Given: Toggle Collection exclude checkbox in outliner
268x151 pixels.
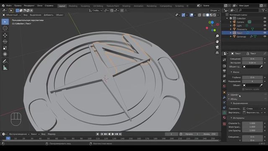Looking at the screenshot, I should (231, 18).
